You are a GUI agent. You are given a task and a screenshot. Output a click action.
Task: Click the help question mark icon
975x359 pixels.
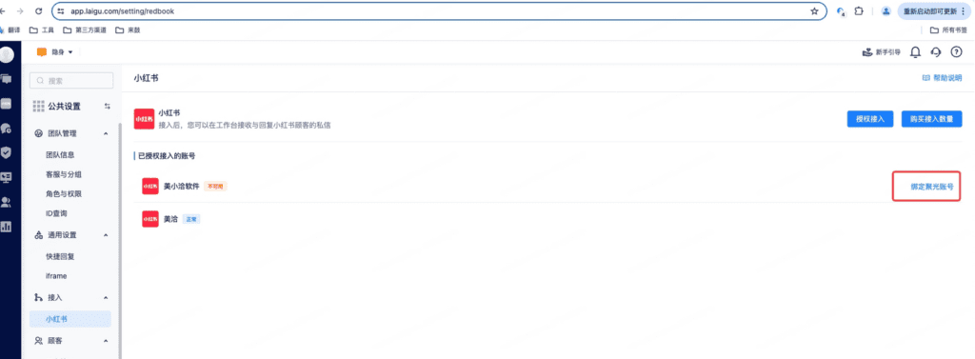[956, 52]
